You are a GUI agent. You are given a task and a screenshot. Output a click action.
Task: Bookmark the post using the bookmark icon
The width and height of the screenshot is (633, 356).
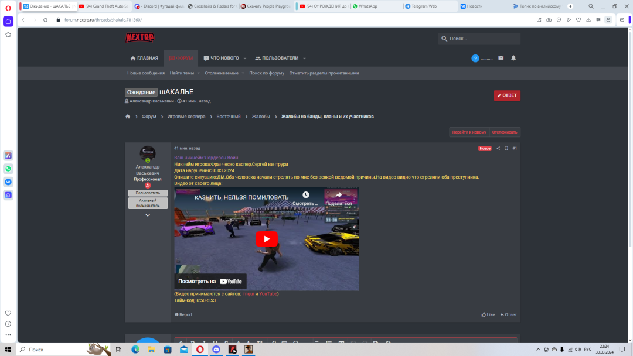click(x=506, y=148)
